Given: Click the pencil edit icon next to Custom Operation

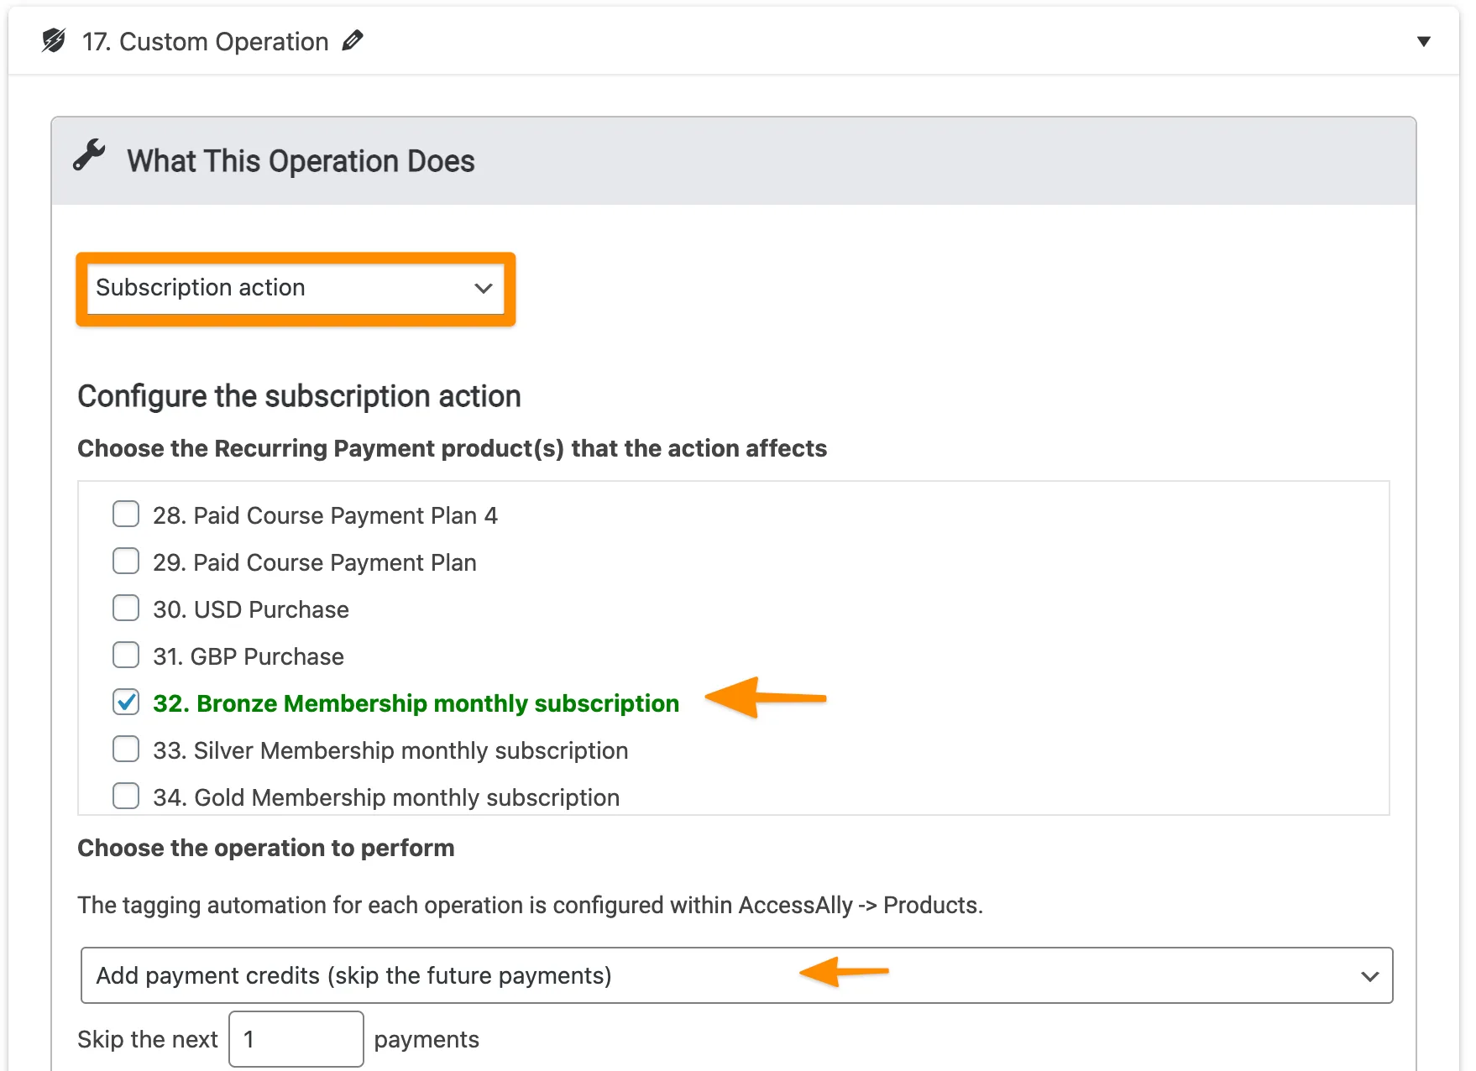Looking at the screenshot, I should pyautogui.click(x=353, y=40).
